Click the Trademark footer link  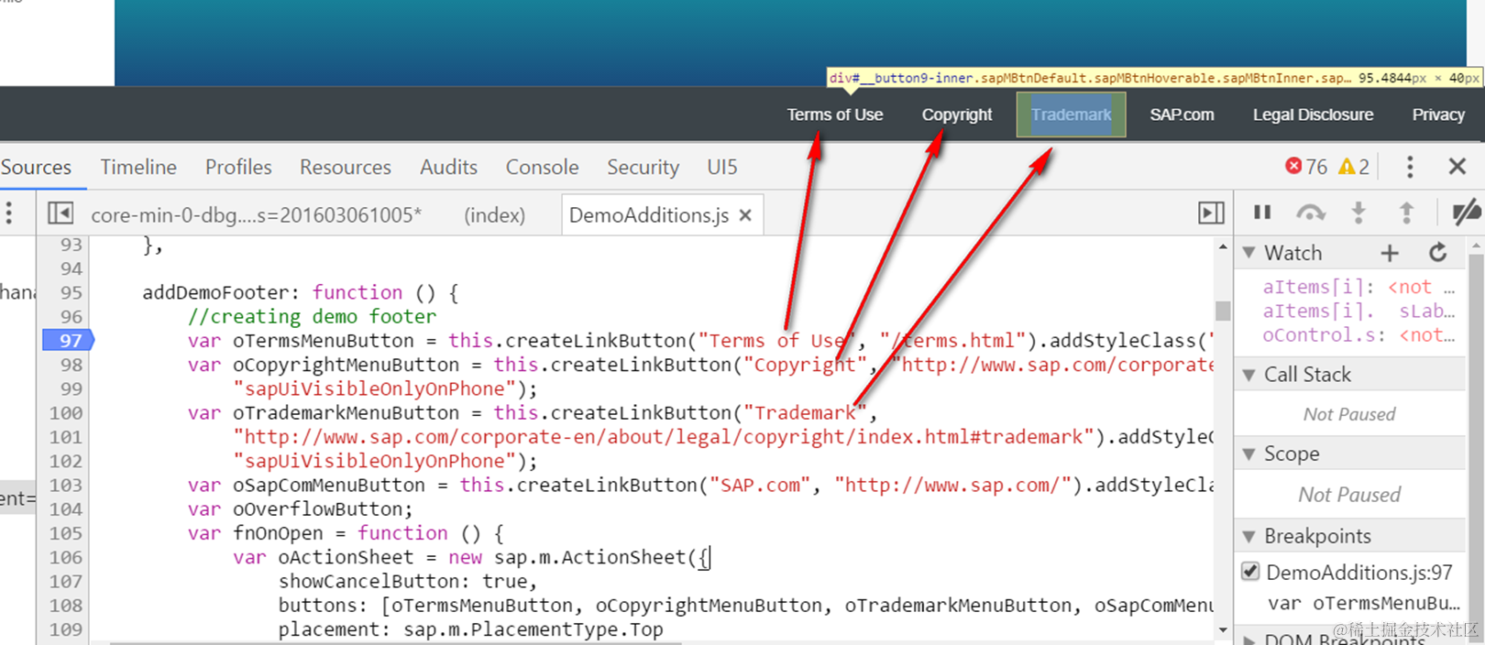point(1071,115)
